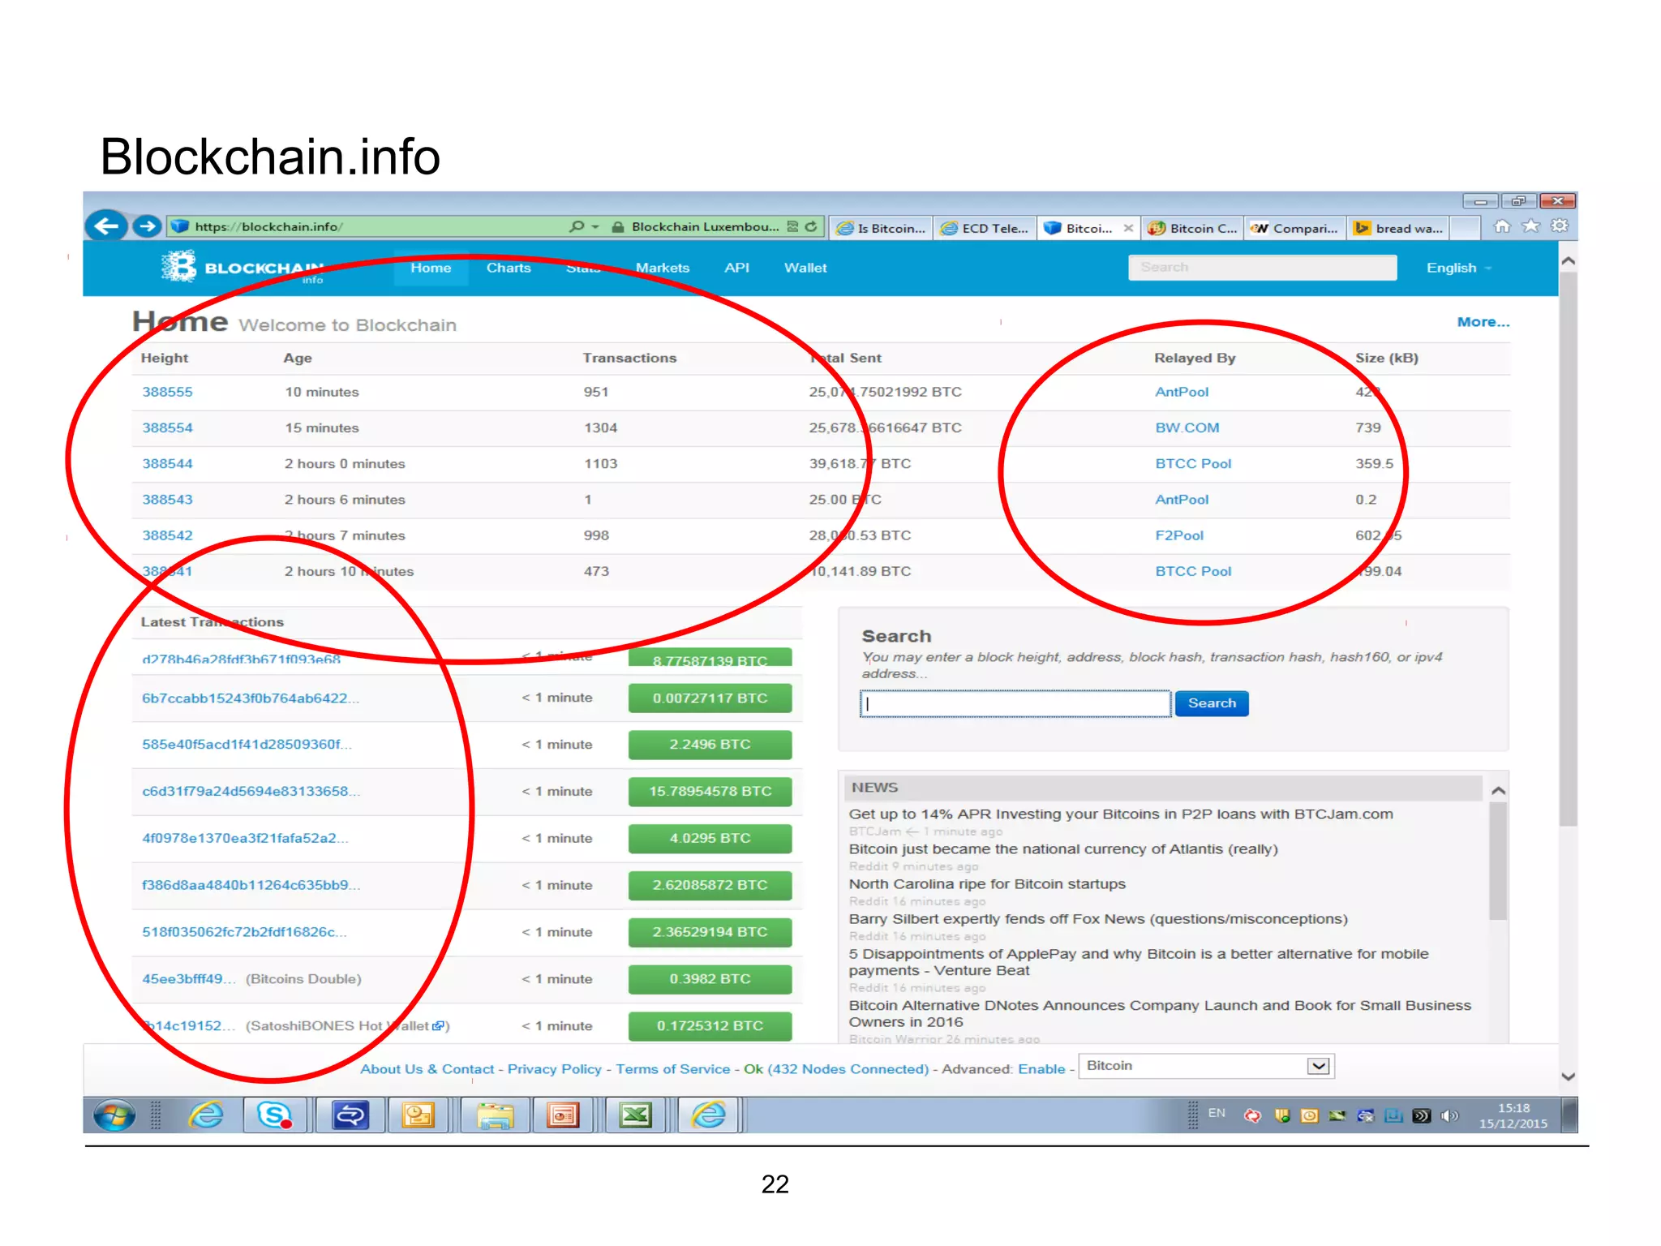The image size is (1661, 1246).
Task: Click the blue Search button
Action: click(x=1212, y=703)
